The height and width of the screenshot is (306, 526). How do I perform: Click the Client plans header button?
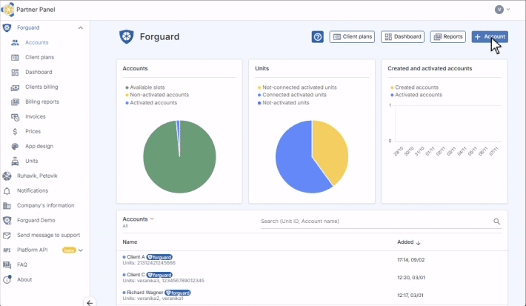pos(352,37)
